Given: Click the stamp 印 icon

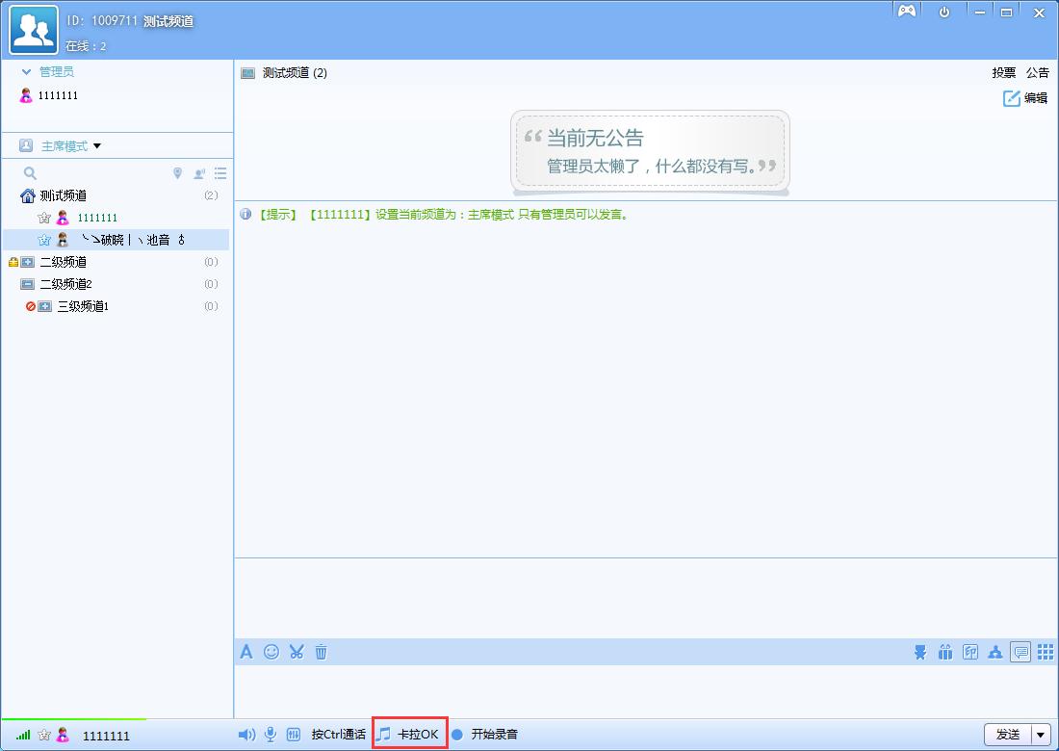Looking at the screenshot, I should coord(969,652).
